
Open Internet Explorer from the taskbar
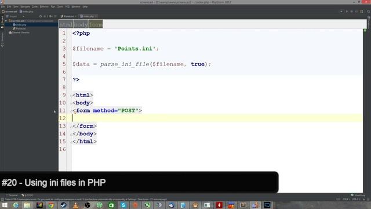pos(16,205)
